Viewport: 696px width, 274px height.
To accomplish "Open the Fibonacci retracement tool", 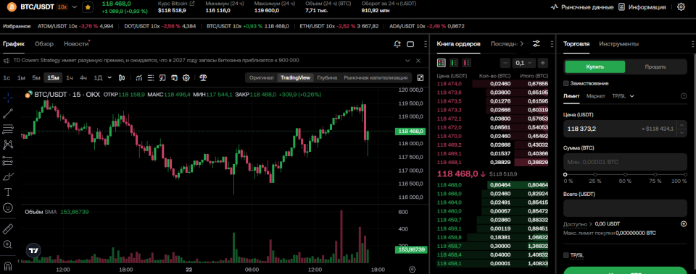I will point(8,129).
